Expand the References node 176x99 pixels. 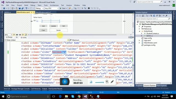(x=139, y=29)
